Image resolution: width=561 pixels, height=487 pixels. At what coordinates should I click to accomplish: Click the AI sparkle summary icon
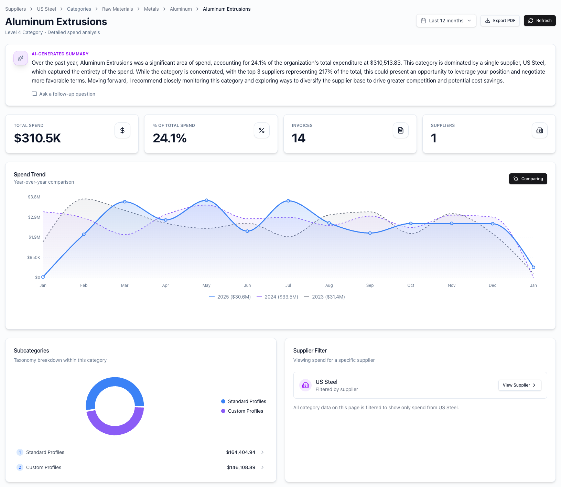pos(21,58)
